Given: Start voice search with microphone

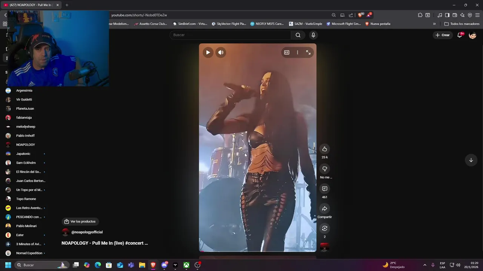Looking at the screenshot, I should click(x=313, y=35).
